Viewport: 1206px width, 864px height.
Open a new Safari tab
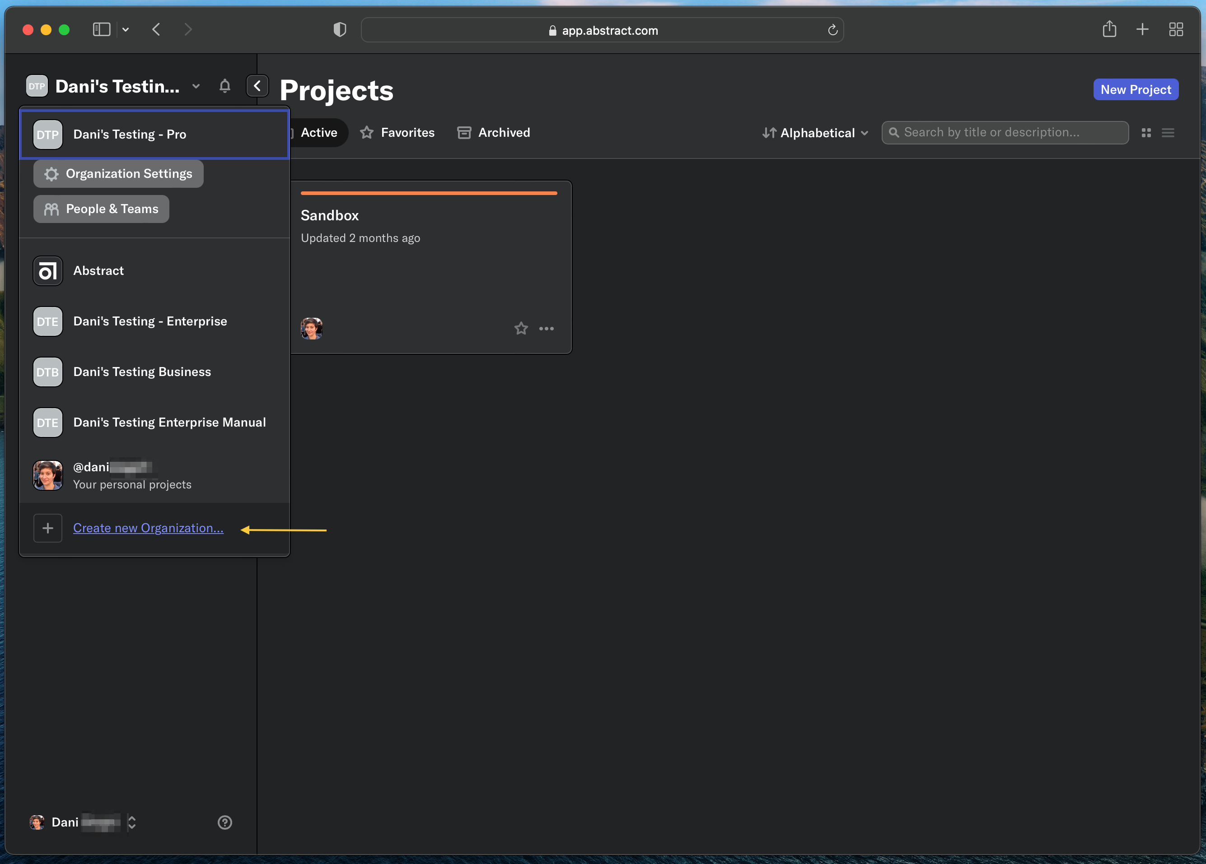pyautogui.click(x=1142, y=29)
